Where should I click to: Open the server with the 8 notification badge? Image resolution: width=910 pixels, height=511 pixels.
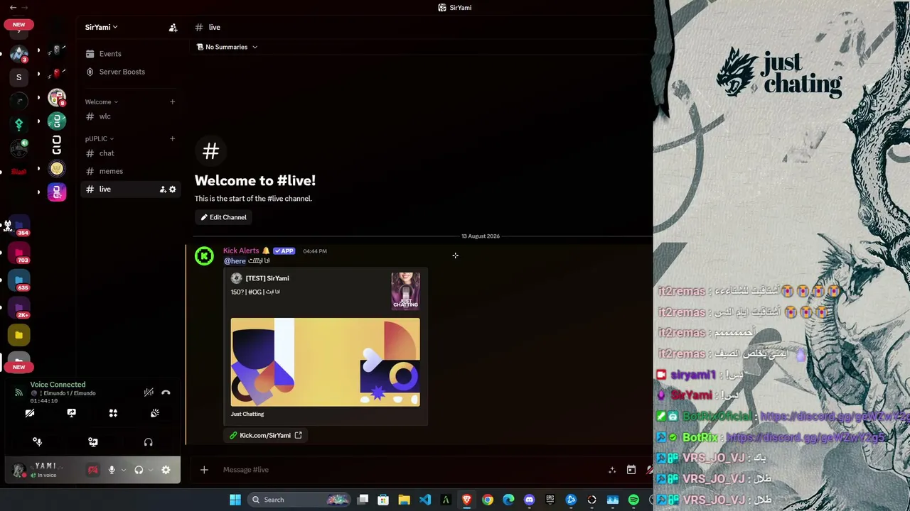tap(57, 97)
